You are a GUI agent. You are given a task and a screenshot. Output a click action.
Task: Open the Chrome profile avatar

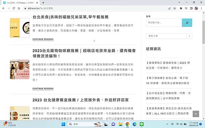[x=196, y=8]
